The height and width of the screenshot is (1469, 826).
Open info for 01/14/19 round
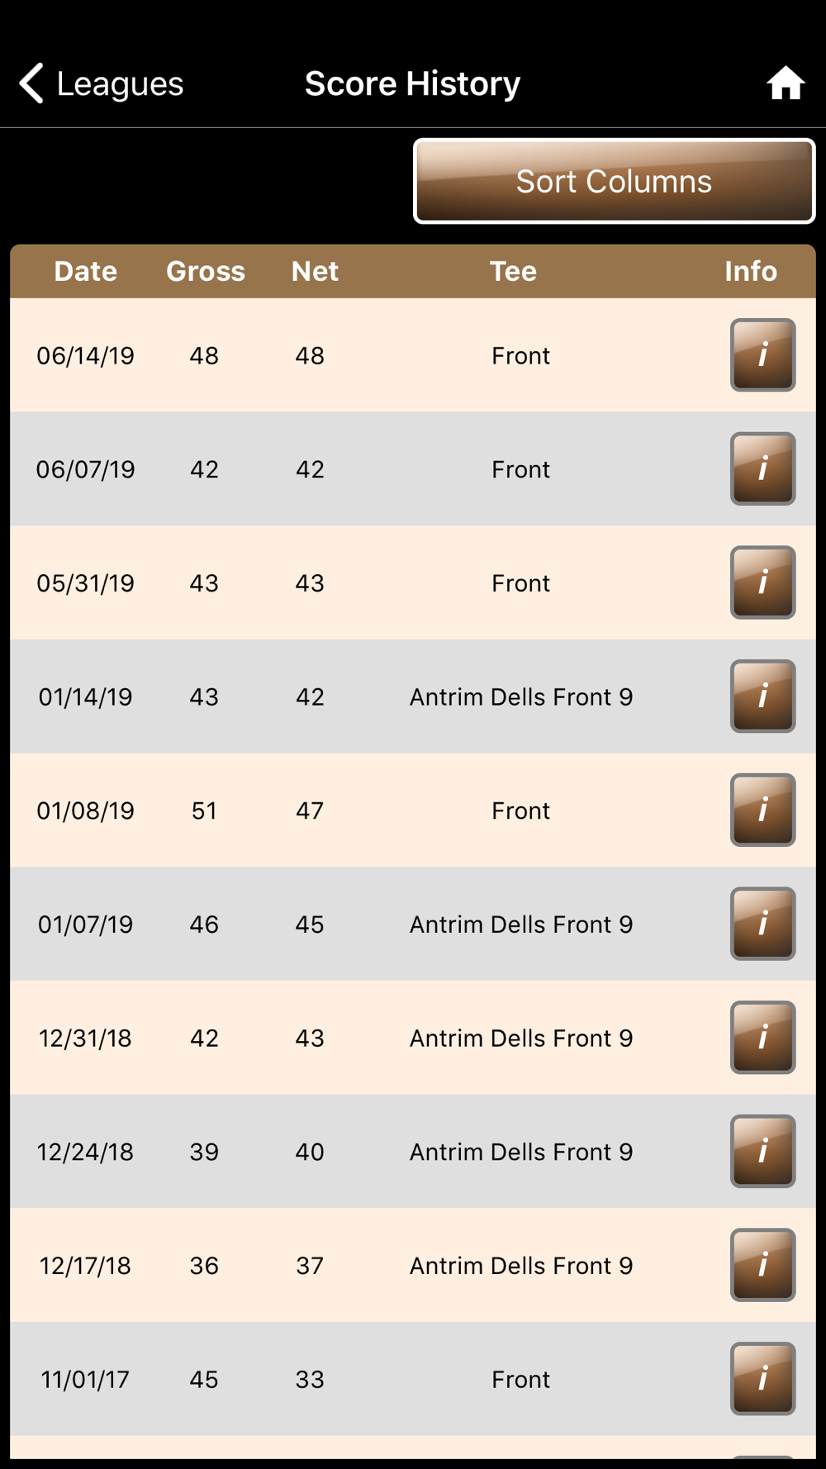click(762, 696)
